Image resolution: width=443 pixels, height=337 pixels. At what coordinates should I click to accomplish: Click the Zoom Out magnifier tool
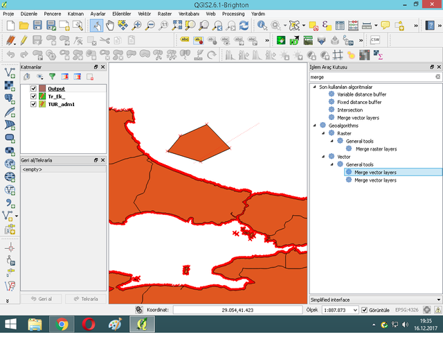[150, 26]
